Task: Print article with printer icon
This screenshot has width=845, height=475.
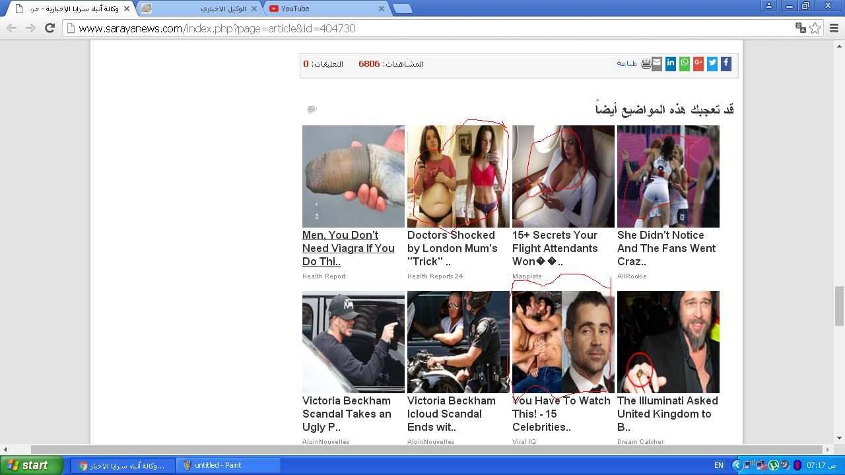Action: coord(646,64)
